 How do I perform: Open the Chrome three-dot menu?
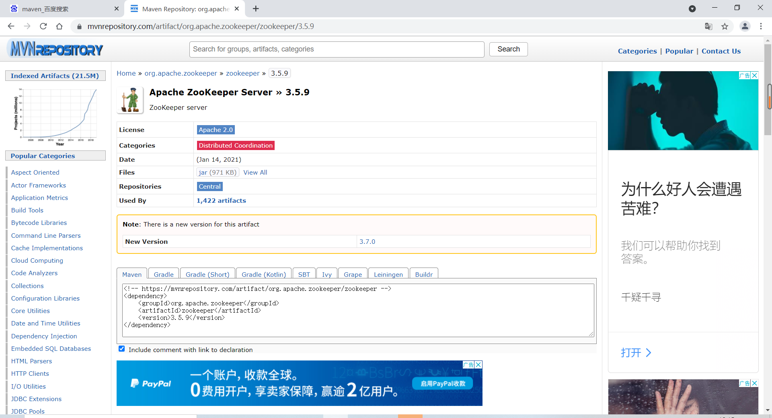[761, 26]
